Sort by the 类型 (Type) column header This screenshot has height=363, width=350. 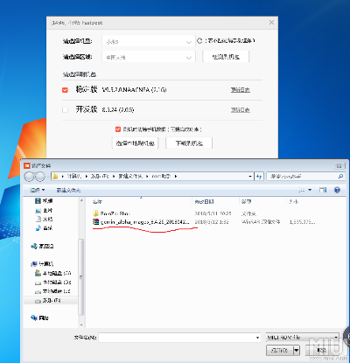point(246,201)
